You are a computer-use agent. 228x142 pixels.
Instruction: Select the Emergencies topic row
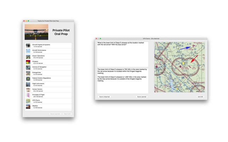pyautogui.click(x=48, y=73)
